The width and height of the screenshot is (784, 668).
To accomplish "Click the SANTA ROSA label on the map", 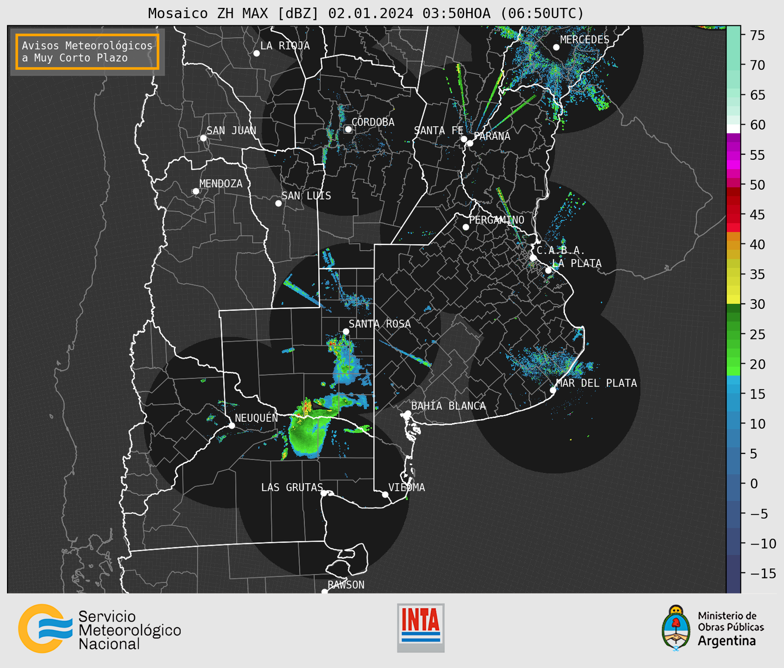I will [380, 324].
